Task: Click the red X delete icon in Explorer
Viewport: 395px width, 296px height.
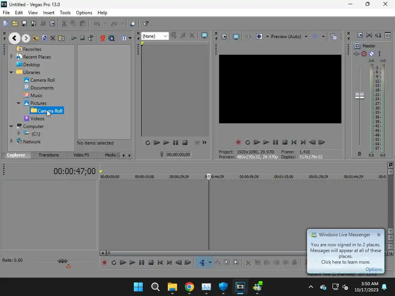Action: click(x=52, y=38)
